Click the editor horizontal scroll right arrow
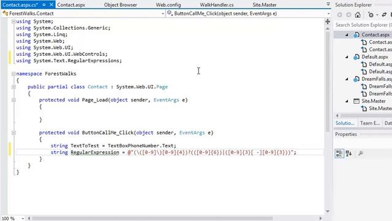392x221 pixels. pyautogui.click(x=320, y=219)
